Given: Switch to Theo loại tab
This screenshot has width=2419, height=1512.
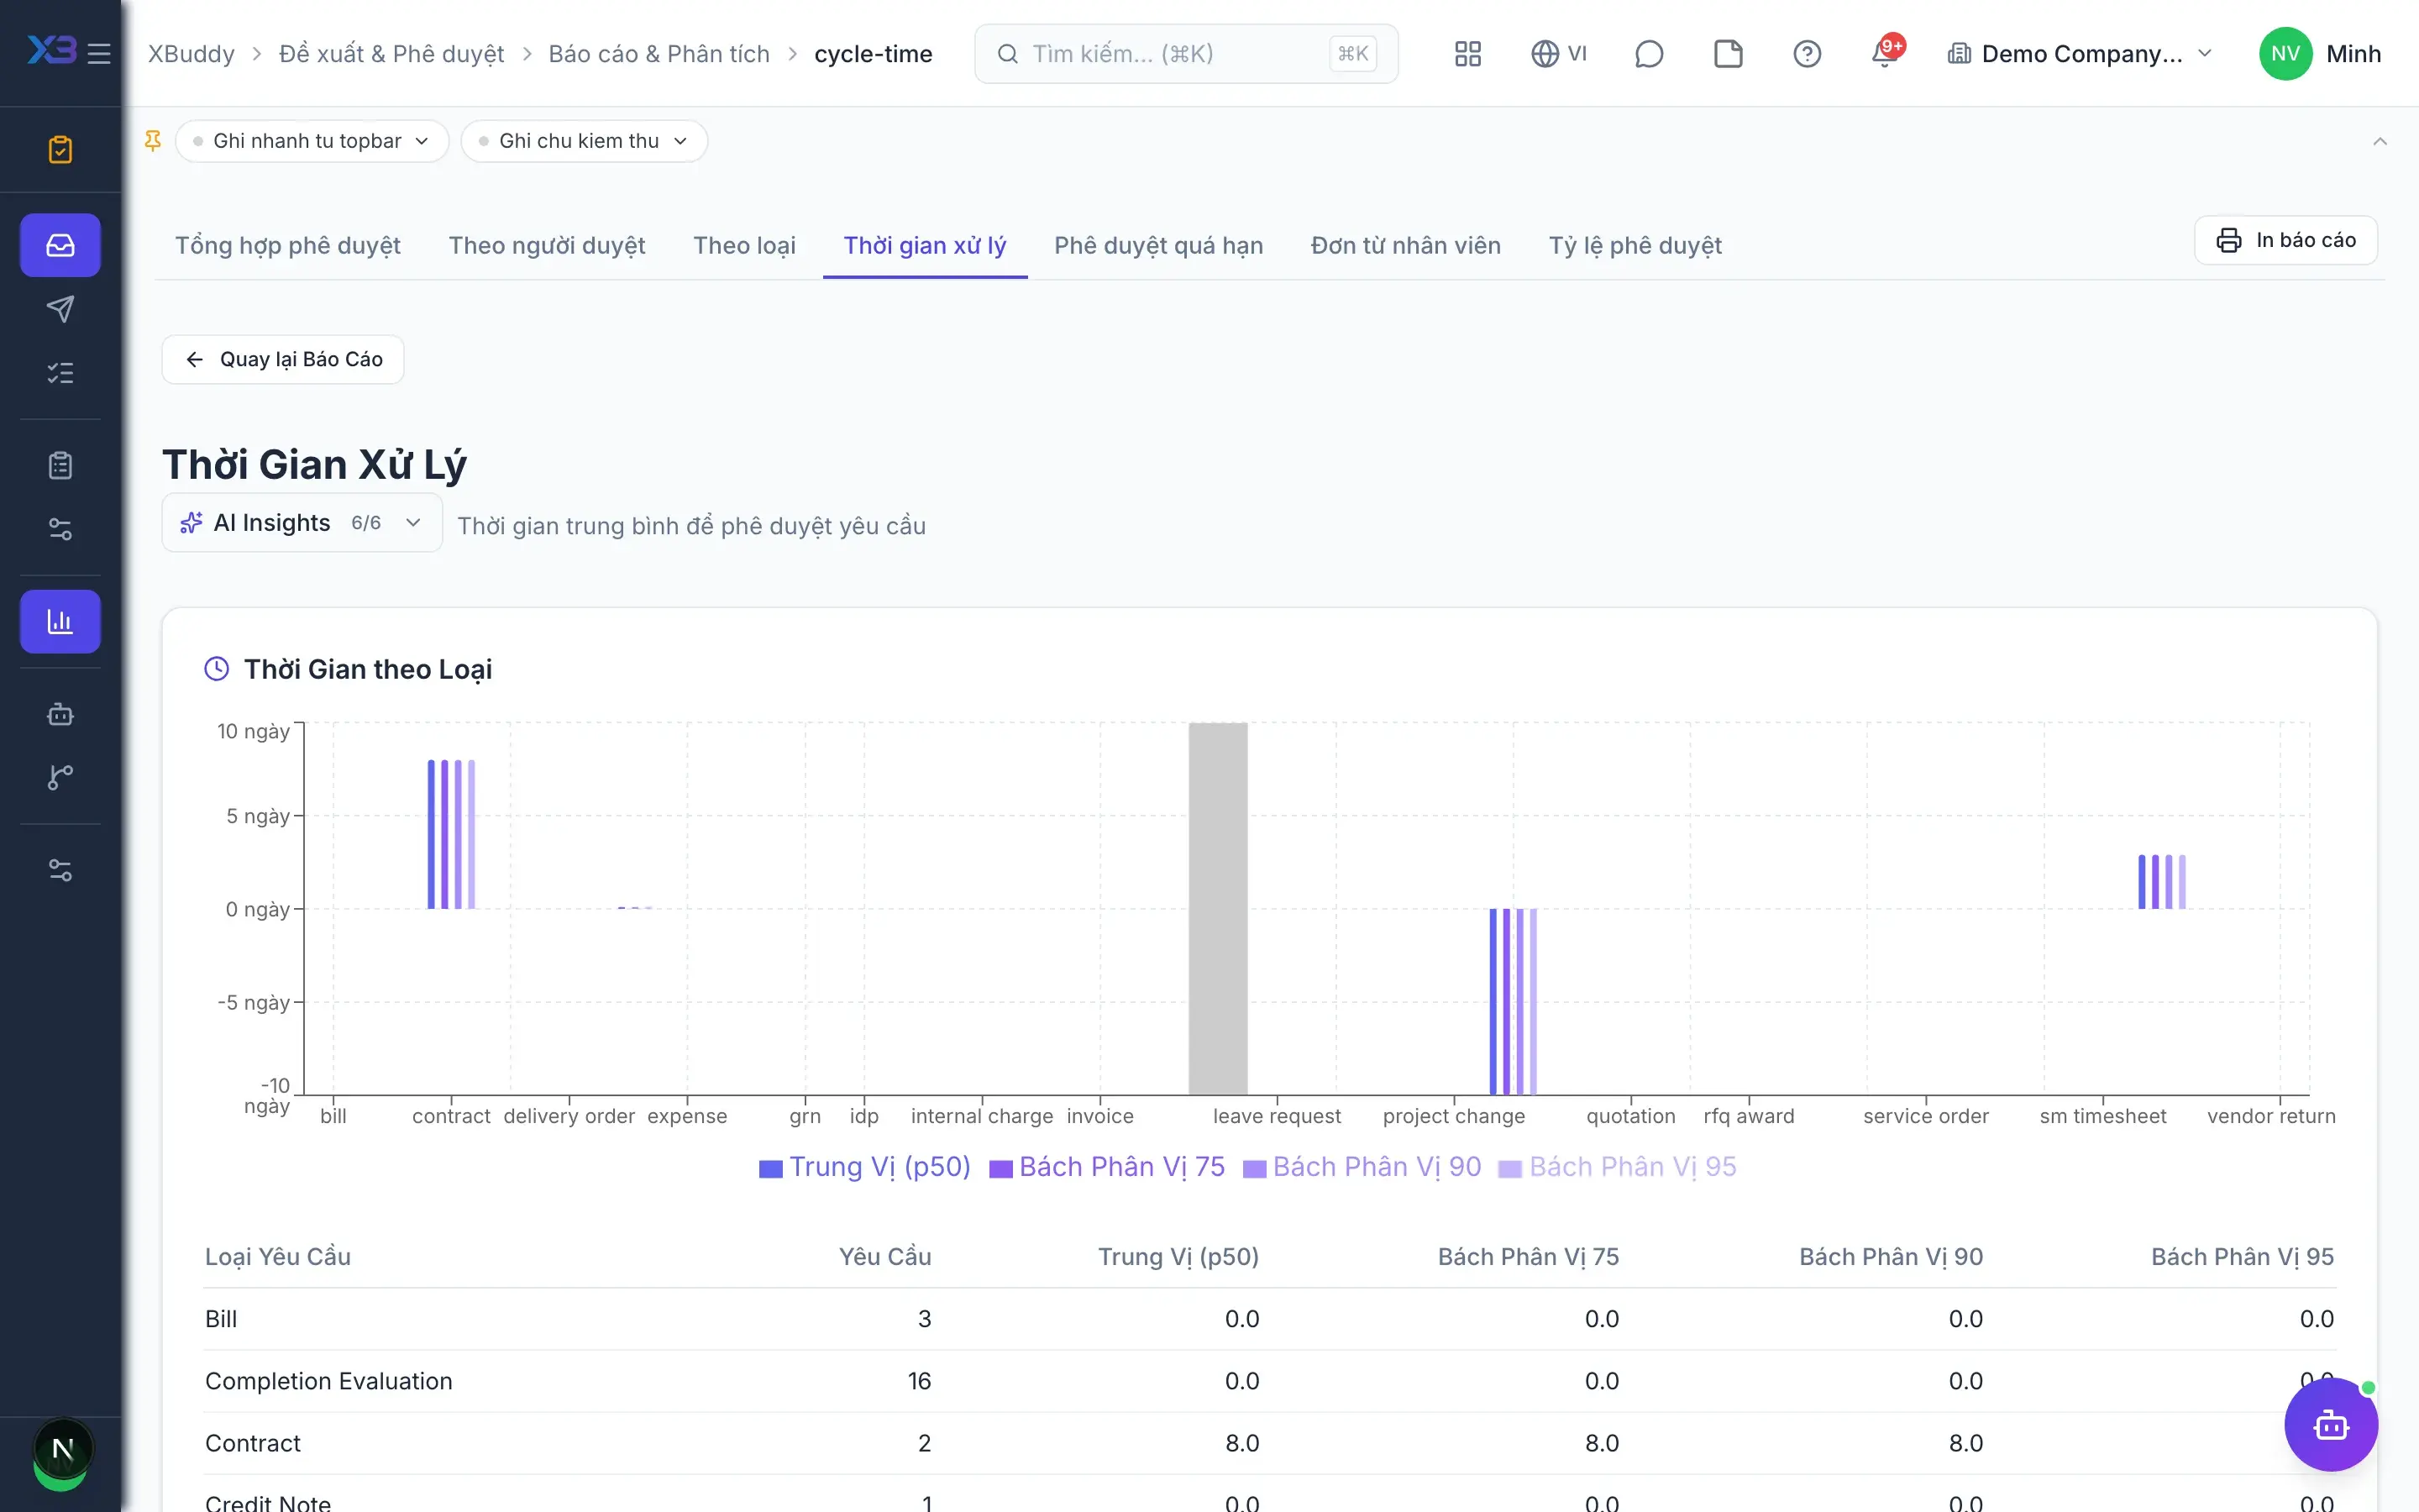Looking at the screenshot, I should pos(745,245).
